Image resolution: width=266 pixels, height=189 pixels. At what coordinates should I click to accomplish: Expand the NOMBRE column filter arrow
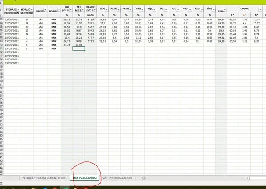[x=59, y=10]
